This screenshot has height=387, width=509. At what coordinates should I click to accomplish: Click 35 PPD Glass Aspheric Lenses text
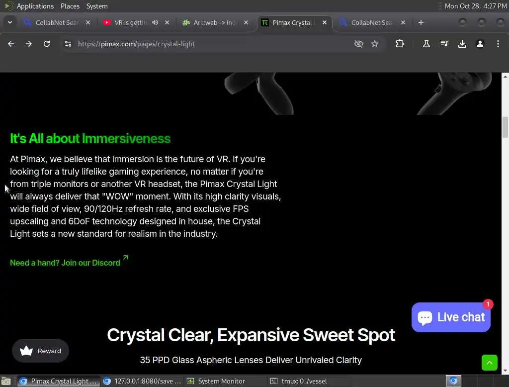click(251, 360)
